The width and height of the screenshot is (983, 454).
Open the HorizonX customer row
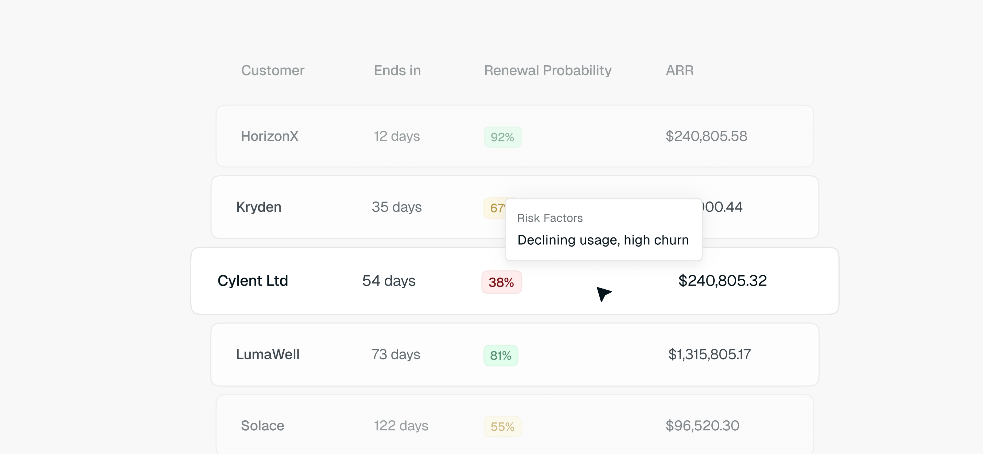(x=515, y=136)
